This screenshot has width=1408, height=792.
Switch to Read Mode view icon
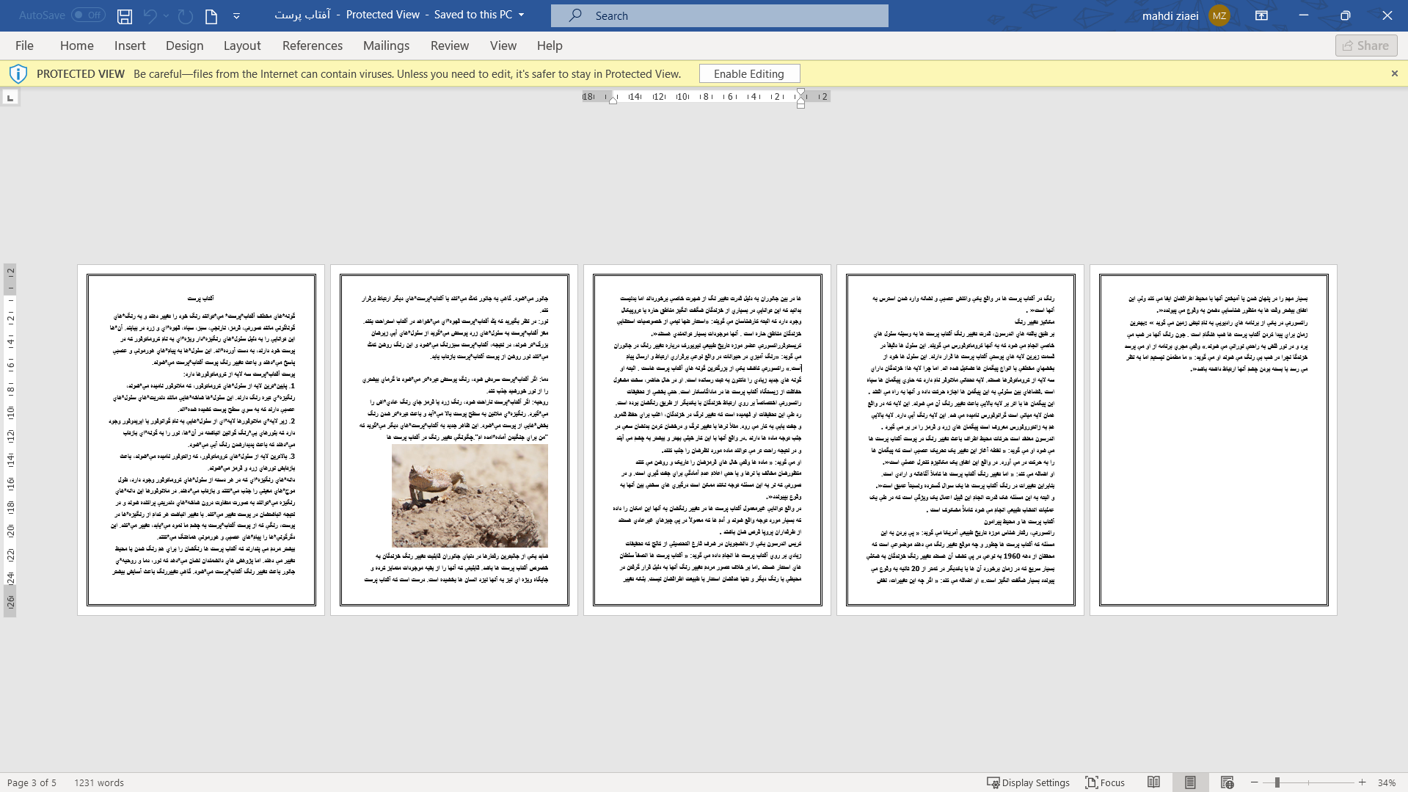click(x=1153, y=782)
